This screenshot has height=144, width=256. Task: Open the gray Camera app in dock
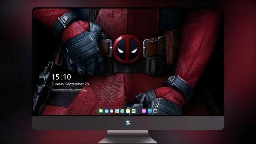pos(155,111)
